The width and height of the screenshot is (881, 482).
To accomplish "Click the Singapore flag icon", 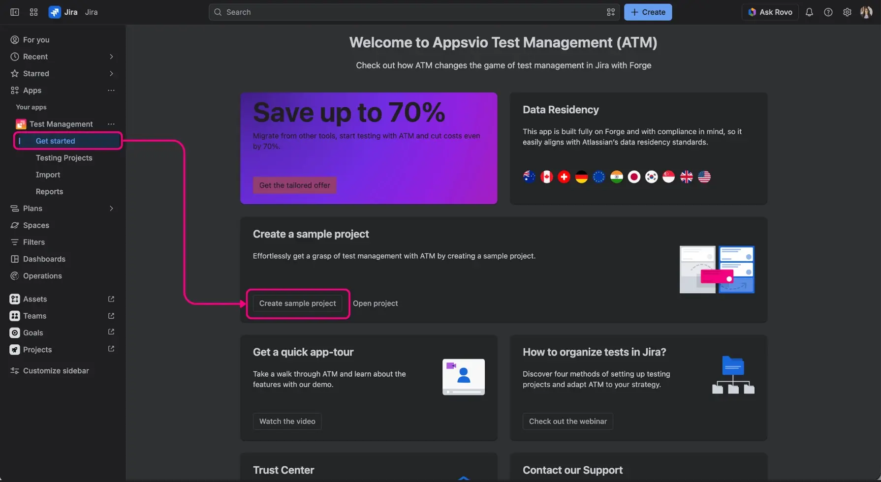I will pos(669,177).
